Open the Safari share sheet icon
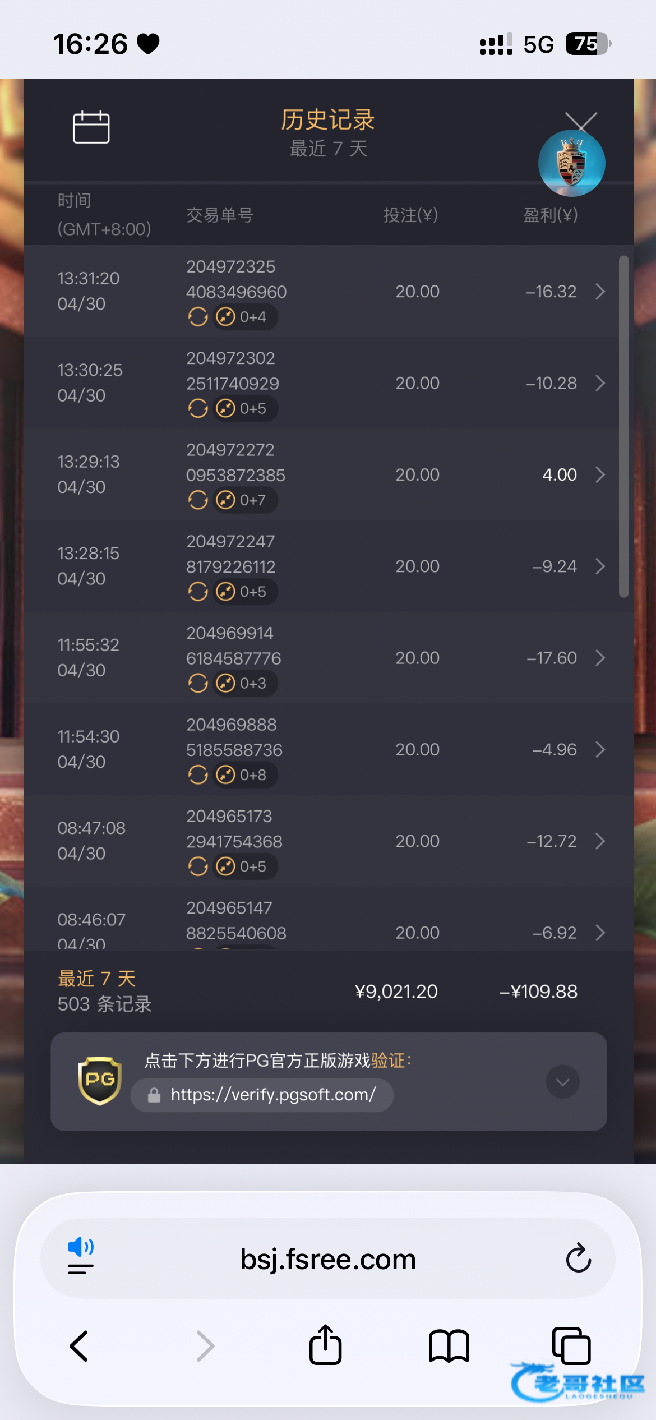656x1420 pixels. (x=325, y=1344)
